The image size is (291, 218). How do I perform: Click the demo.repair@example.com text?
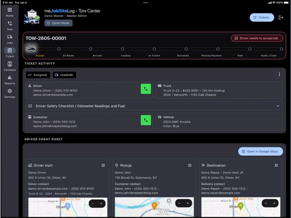click(221, 193)
